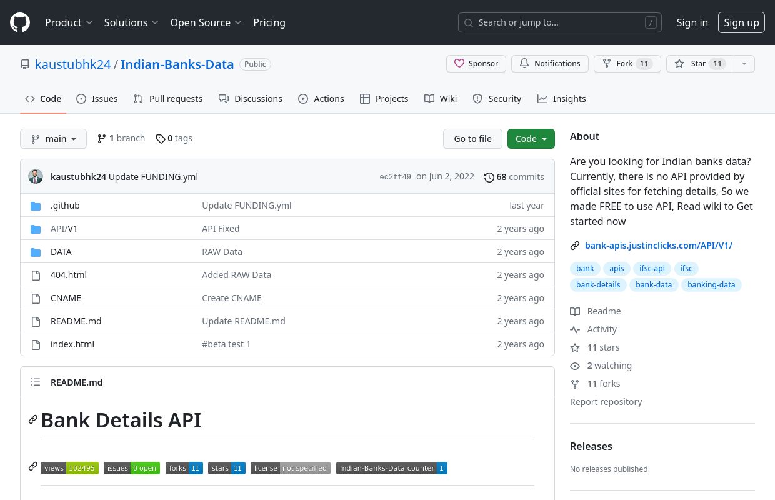Click the .github folder icon

point(36,206)
